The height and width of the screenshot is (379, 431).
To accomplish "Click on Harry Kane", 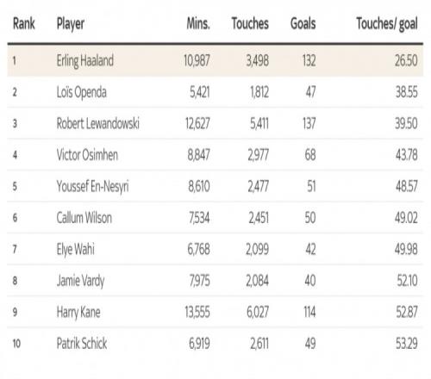I will tap(78, 313).
